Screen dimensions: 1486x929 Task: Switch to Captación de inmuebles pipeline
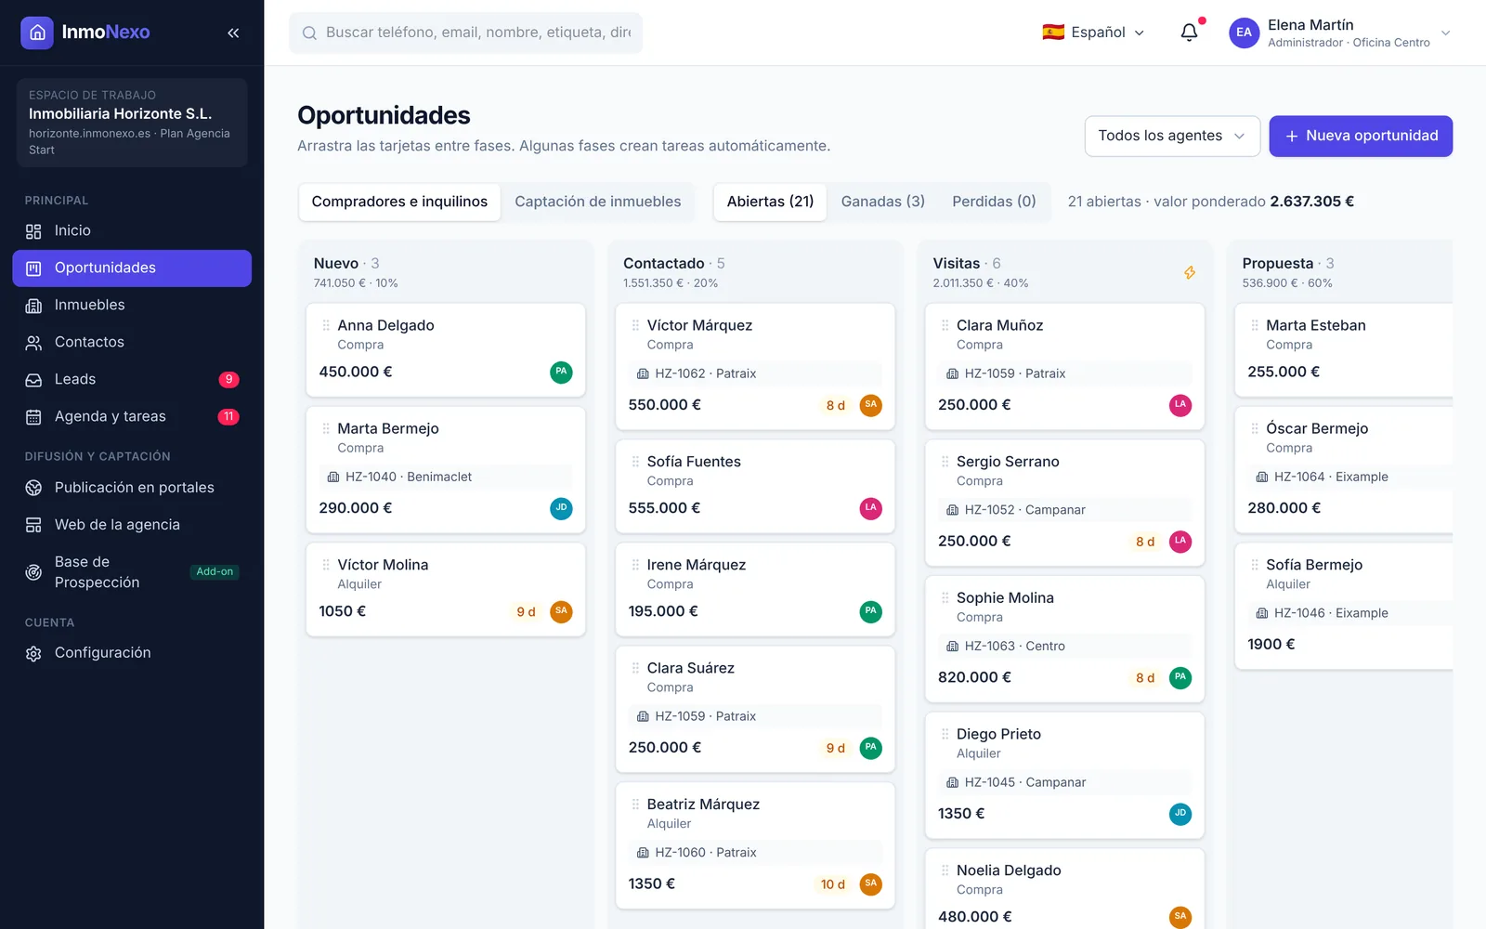pyautogui.click(x=597, y=202)
